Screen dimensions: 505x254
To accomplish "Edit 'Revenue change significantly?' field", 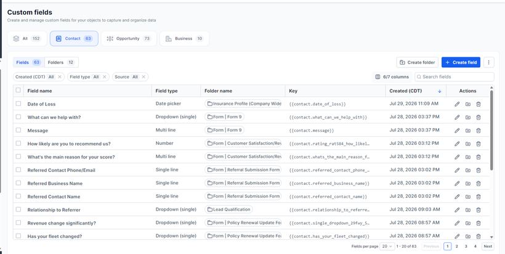I will click(x=457, y=223).
